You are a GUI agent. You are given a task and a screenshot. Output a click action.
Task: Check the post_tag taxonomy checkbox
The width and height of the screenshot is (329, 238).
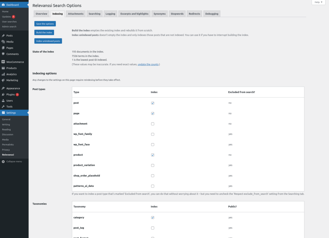point(153,228)
